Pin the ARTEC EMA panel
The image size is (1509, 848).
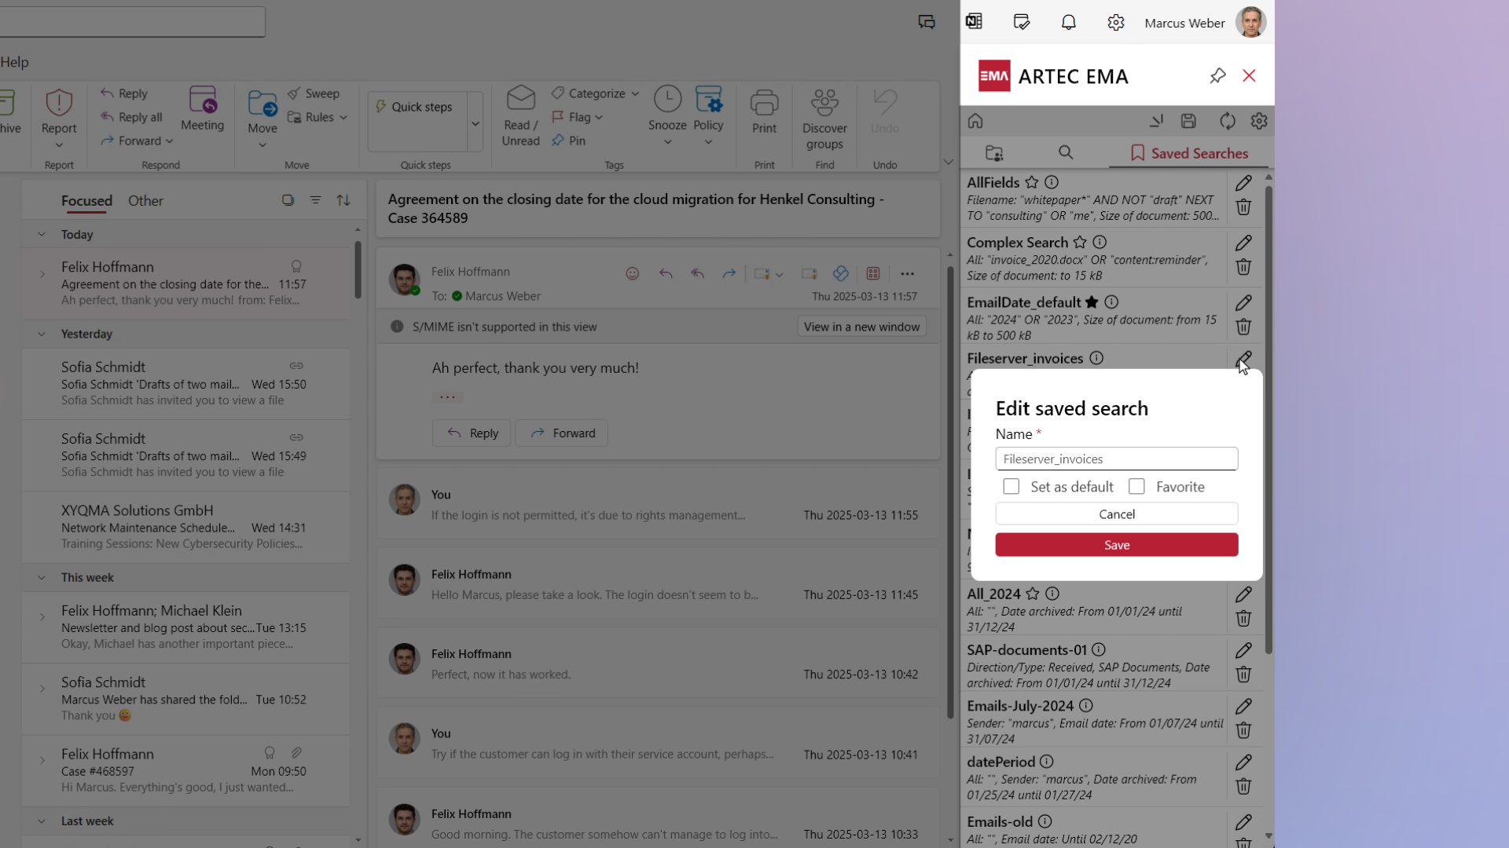(1217, 76)
